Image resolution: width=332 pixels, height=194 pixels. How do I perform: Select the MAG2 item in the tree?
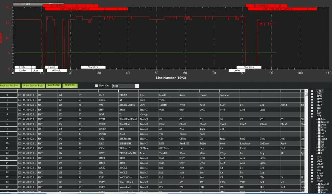(x=320, y=164)
